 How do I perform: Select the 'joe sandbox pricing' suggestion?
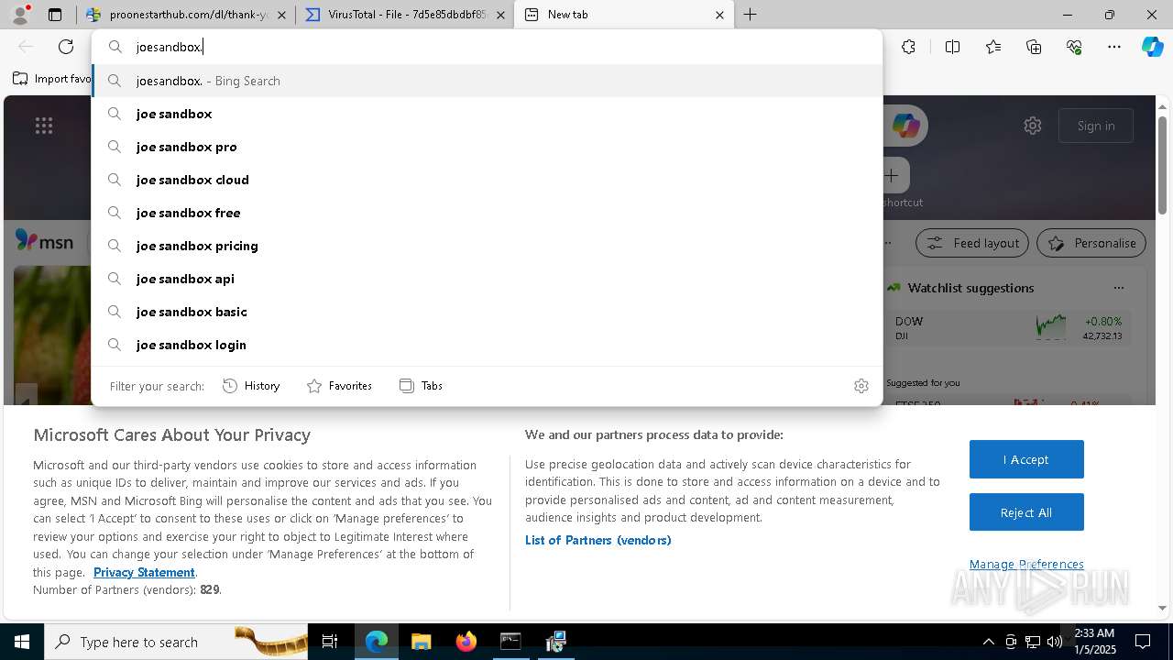pos(487,246)
